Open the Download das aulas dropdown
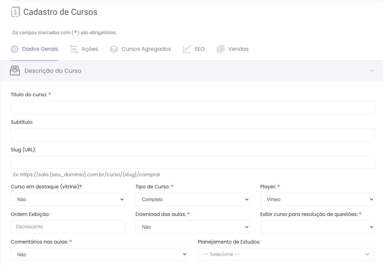This screenshot has width=383, height=268. click(193, 227)
